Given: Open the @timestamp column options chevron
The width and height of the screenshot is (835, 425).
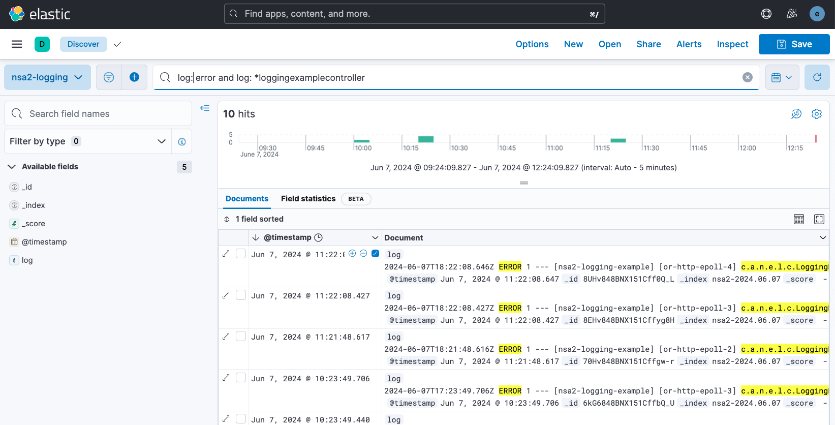Looking at the screenshot, I should pyautogui.click(x=375, y=237).
